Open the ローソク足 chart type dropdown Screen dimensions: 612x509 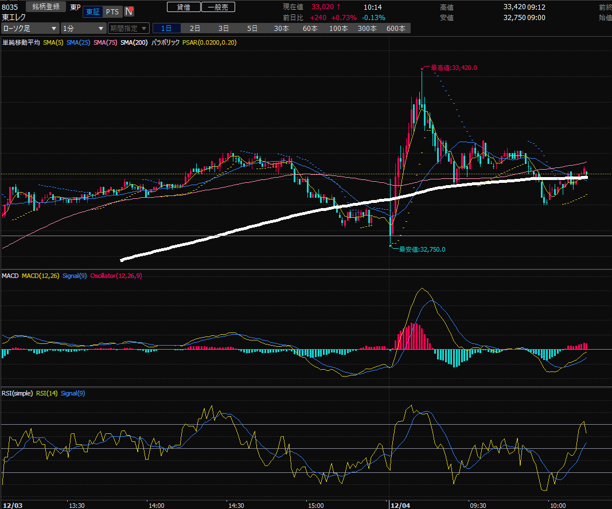point(30,28)
